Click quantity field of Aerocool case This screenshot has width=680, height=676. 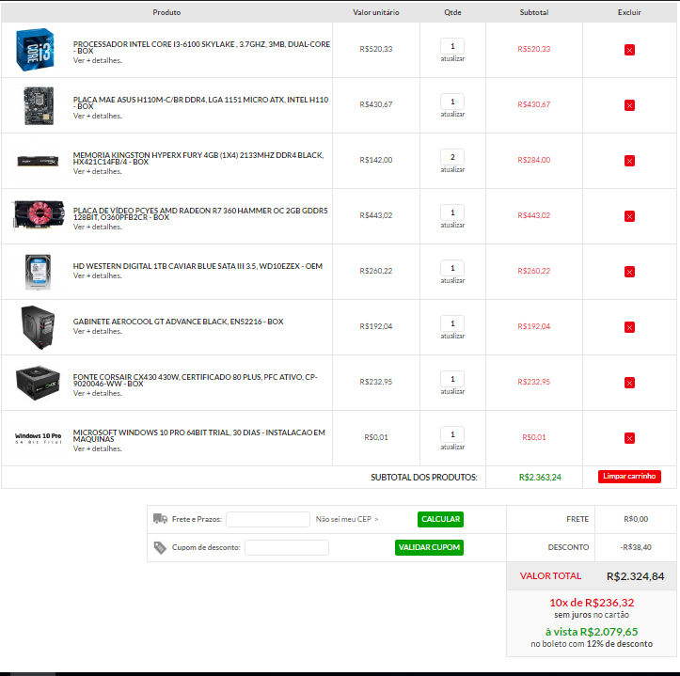pos(452,323)
